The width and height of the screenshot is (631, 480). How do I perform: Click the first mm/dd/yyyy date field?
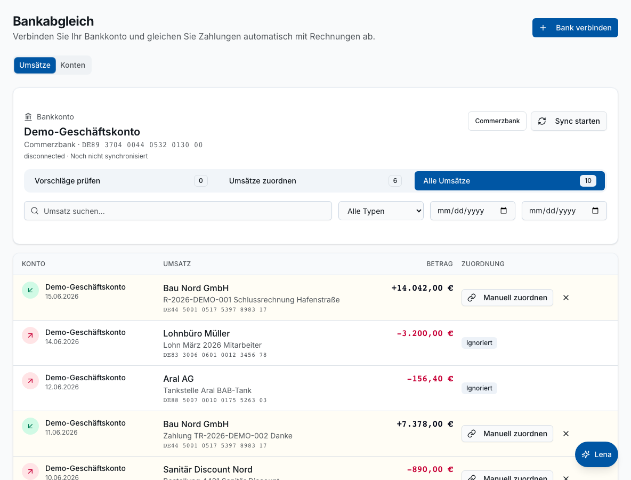click(x=472, y=211)
